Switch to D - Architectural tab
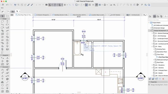 pos(133,15)
